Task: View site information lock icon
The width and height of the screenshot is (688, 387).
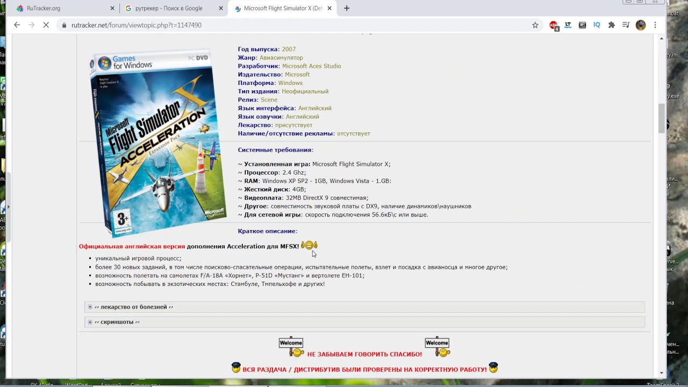Action: (64, 25)
